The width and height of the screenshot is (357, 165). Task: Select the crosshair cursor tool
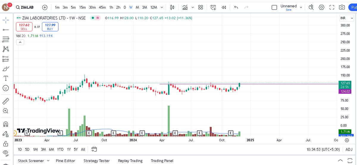[x=6, y=20]
